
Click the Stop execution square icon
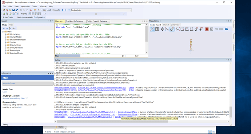[62, 10]
